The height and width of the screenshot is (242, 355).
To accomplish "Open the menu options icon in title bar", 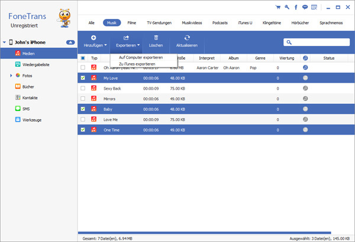I will (314, 7).
